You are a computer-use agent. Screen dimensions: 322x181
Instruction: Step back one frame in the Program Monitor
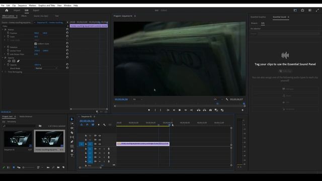click(174, 110)
